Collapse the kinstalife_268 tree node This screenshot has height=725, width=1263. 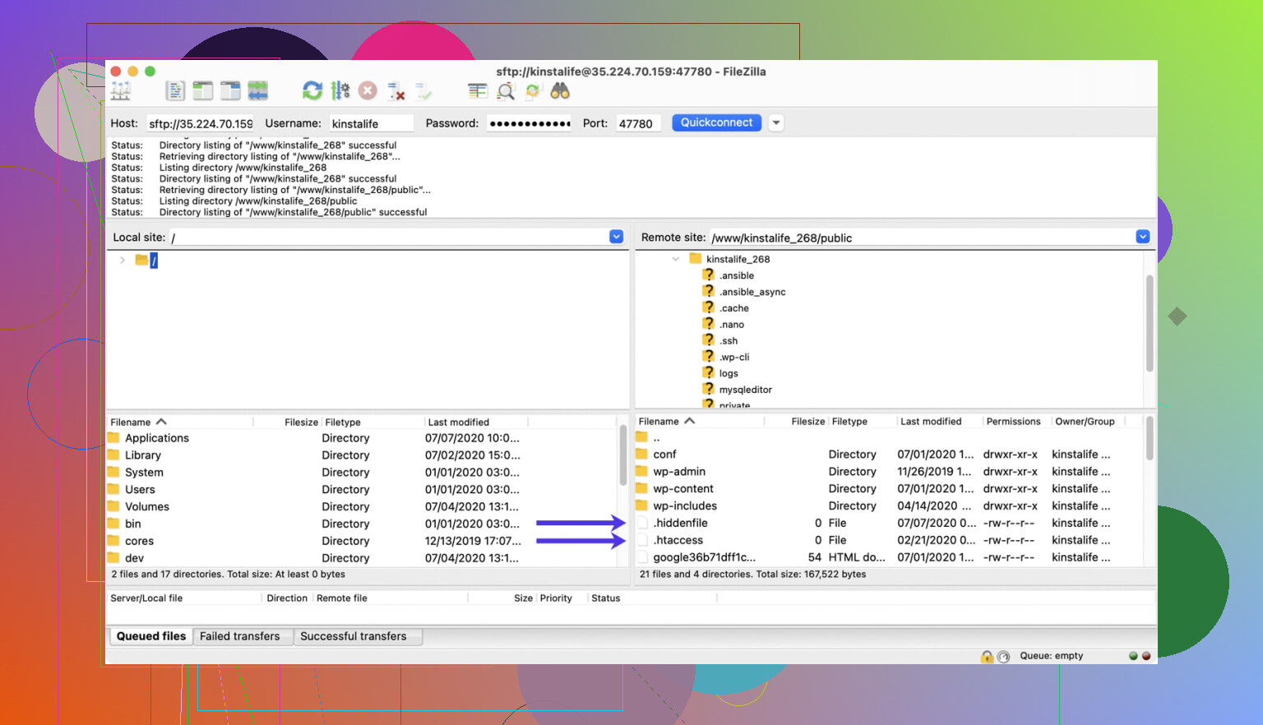click(676, 259)
